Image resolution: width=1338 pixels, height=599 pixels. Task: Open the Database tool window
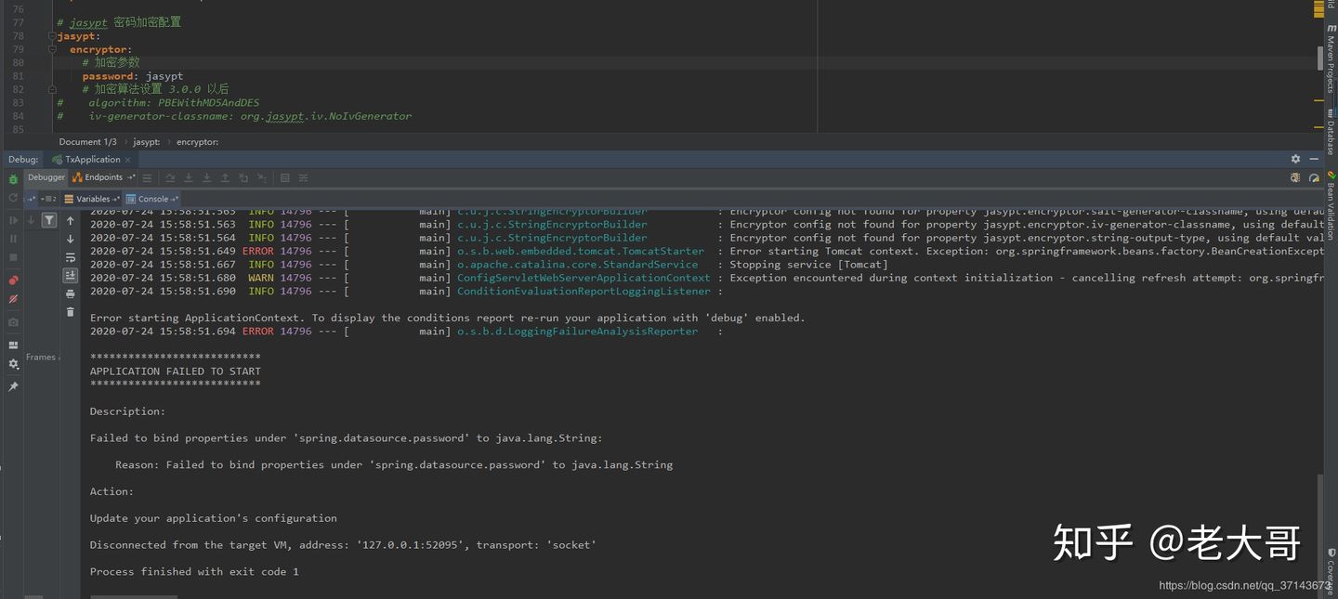pyautogui.click(x=1331, y=132)
